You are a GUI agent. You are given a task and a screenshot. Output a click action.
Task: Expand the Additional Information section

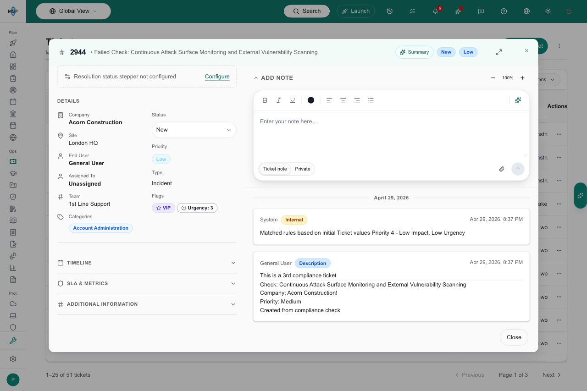pos(147,304)
